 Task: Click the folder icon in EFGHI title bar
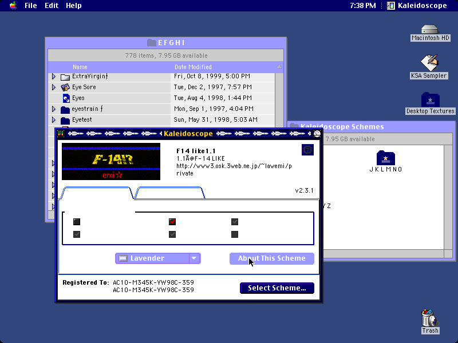click(151, 42)
